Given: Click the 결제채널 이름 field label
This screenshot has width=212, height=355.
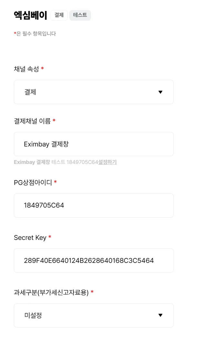Looking at the screenshot, I should [32, 121].
